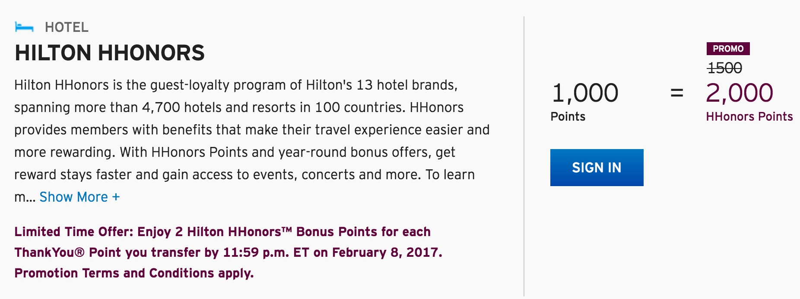The image size is (800, 299).
Task: Click the truncated 'm...' before Show More
Action: coord(24,197)
